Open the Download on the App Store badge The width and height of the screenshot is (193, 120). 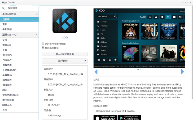pos(105,117)
